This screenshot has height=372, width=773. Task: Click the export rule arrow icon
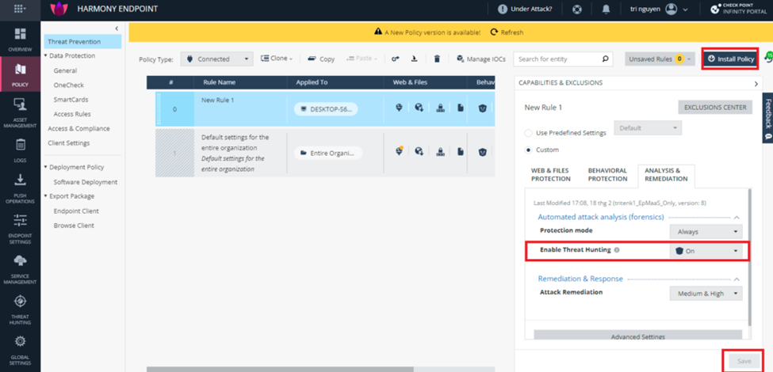pos(396,59)
